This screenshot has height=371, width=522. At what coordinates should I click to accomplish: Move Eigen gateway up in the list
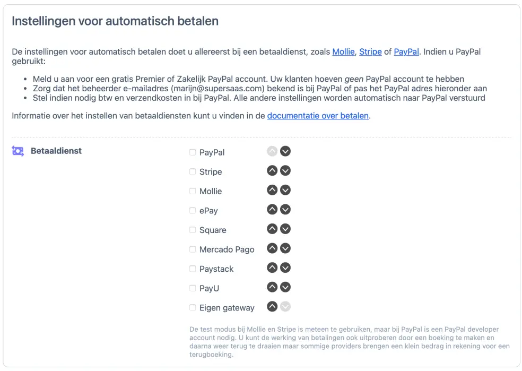point(271,306)
